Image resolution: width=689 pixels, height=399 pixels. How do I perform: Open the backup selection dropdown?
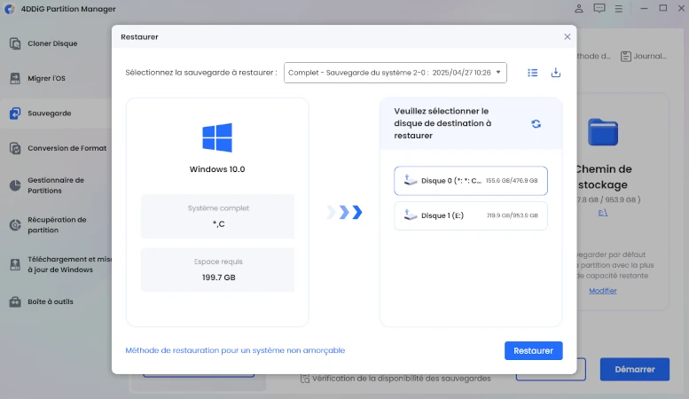tap(395, 73)
